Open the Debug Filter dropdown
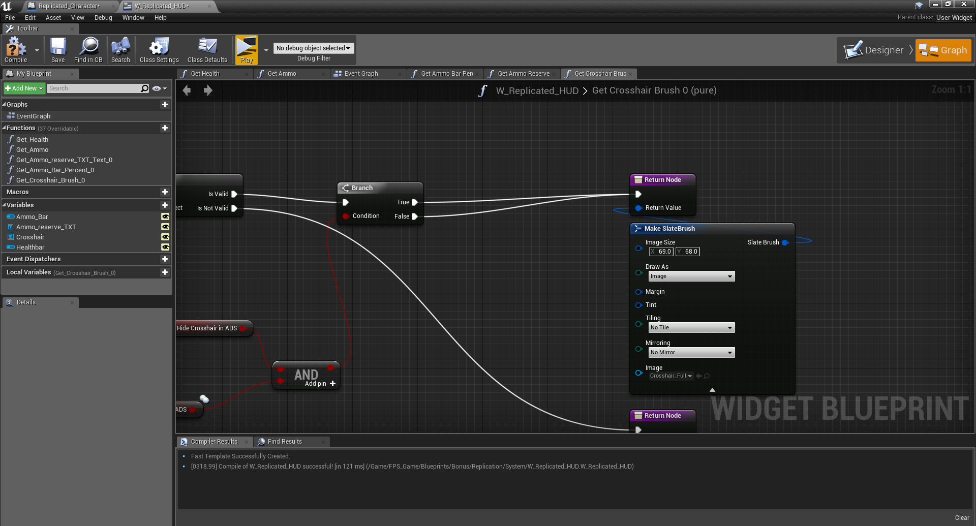The height and width of the screenshot is (526, 976). pyautogui.click(x=313, y=48)
